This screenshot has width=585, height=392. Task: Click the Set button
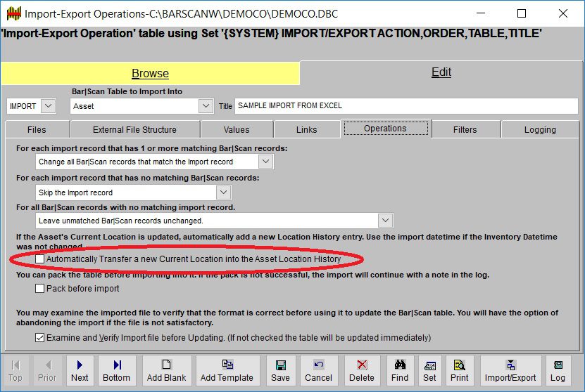pyautogui.click(x=430, y=370)
